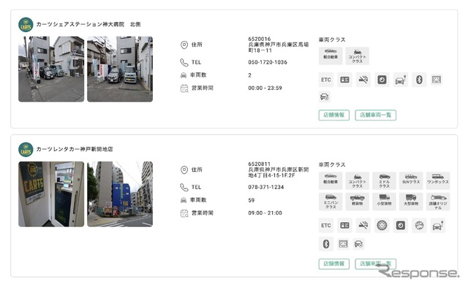Click the studless tire wheel icon
468x287 pixels.
(382, 226)
